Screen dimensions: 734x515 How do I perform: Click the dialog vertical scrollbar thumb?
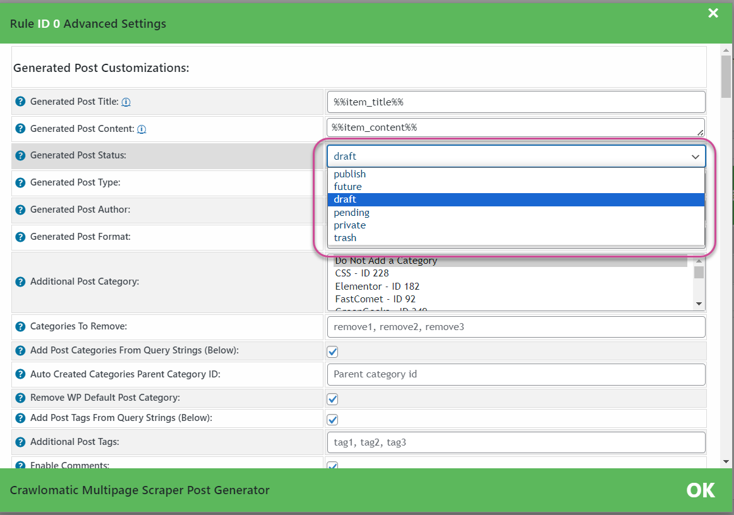click(726, 77)
